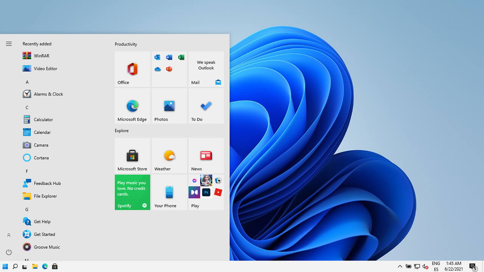The image size is (484, 272).
Task: Launch Microsoft Edge tile
Action: coord(132,106)
